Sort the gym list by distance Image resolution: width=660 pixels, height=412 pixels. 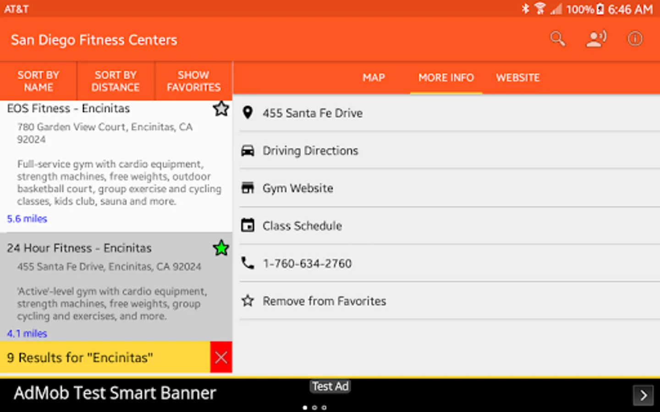pos(115,81)
